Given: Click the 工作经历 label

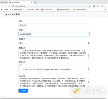Looking at the screenshot, I should tap(22, 62).
